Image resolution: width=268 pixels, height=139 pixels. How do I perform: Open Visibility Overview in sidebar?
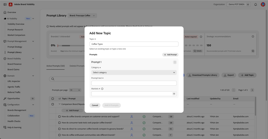point(16,24)
